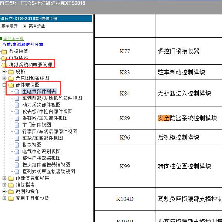Open 乘客厢/车顶部件视图 document
Viewport: 222px width, 222px height.
45,118
